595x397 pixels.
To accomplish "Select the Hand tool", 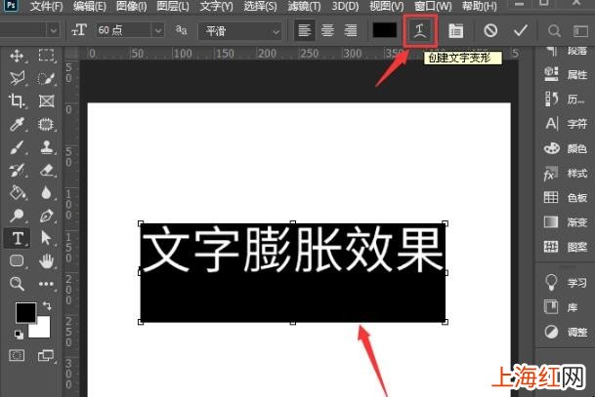I will (x=46, y=261).
